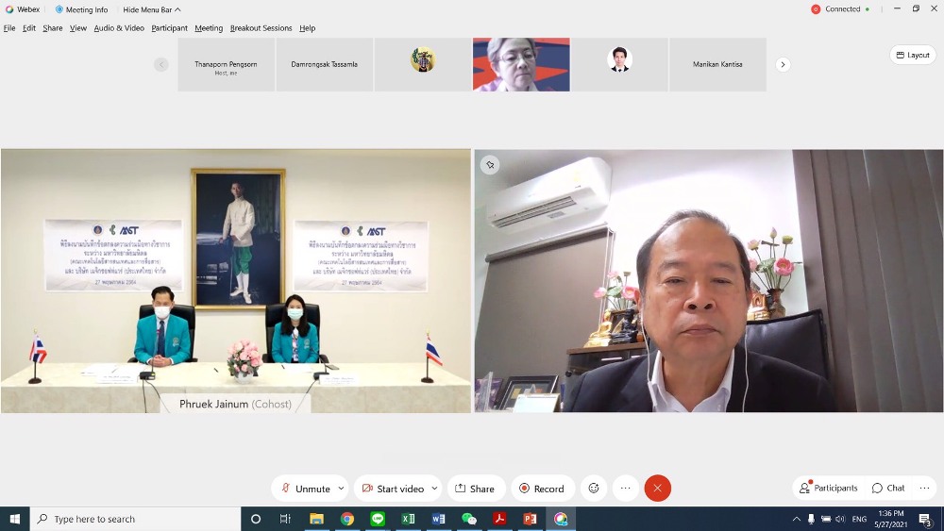Viewport: 944px width, 531px height.
Task: Click the red leave meeting button
Action: click(657, 489)
